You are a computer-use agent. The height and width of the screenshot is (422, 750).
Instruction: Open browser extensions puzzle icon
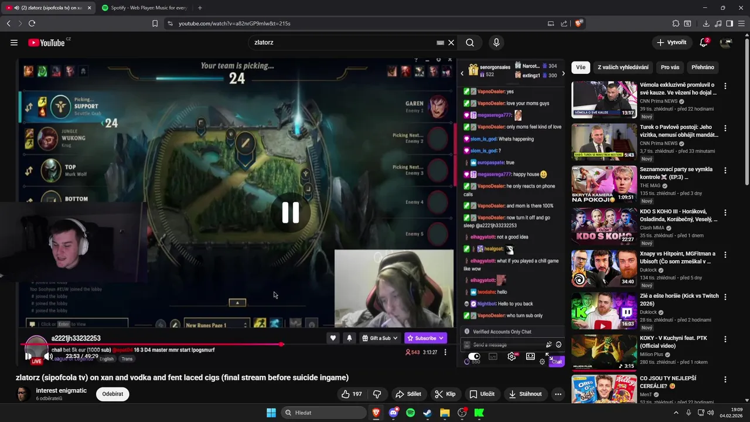(676, 23)
